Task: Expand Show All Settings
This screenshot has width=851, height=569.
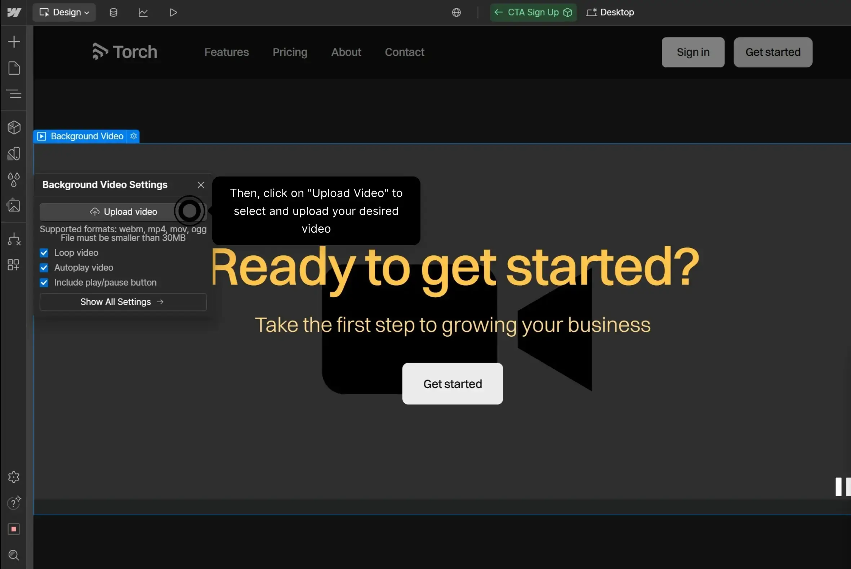Action: pyautogui.click(x=123, y=302)
